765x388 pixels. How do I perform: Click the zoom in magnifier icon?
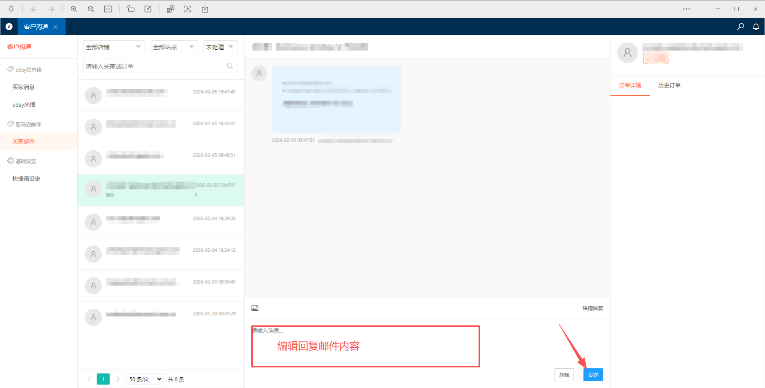pyautogui.click(x=74, y=9)
